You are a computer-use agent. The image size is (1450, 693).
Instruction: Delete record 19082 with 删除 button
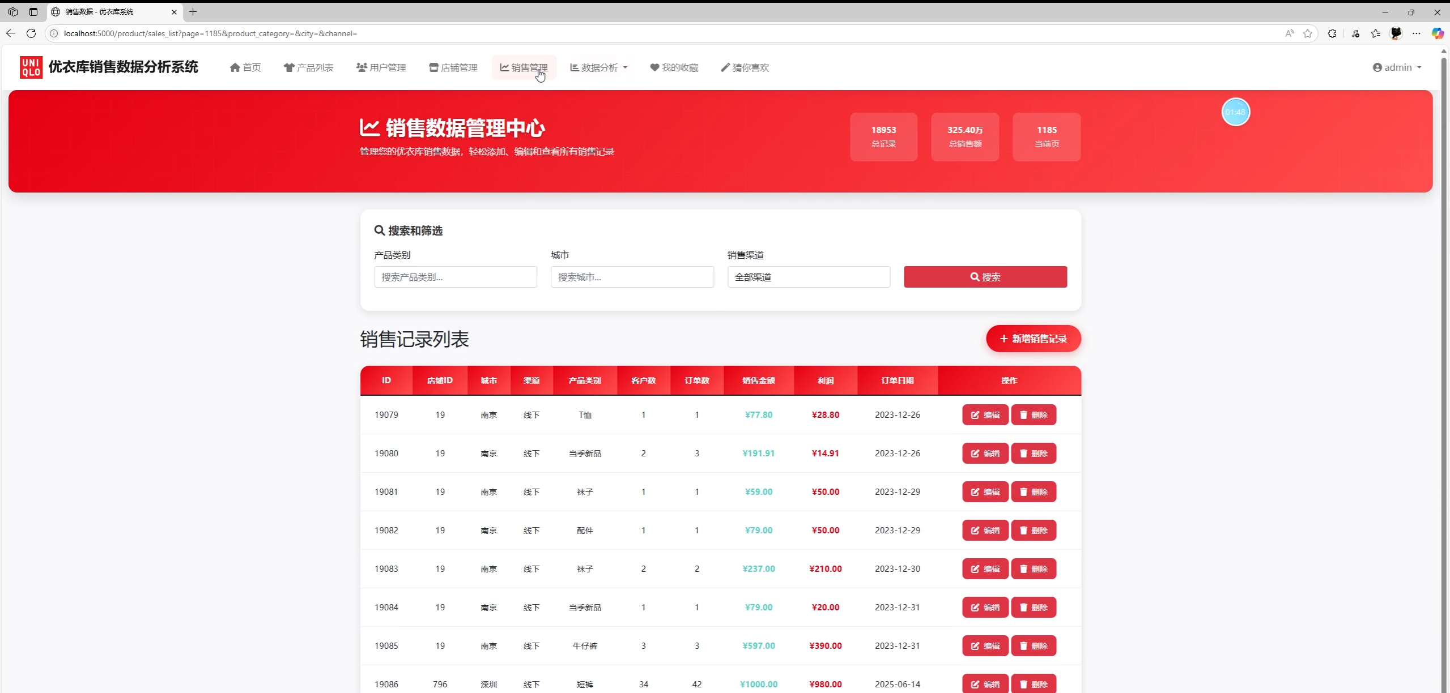click(x=1034, y=531)
